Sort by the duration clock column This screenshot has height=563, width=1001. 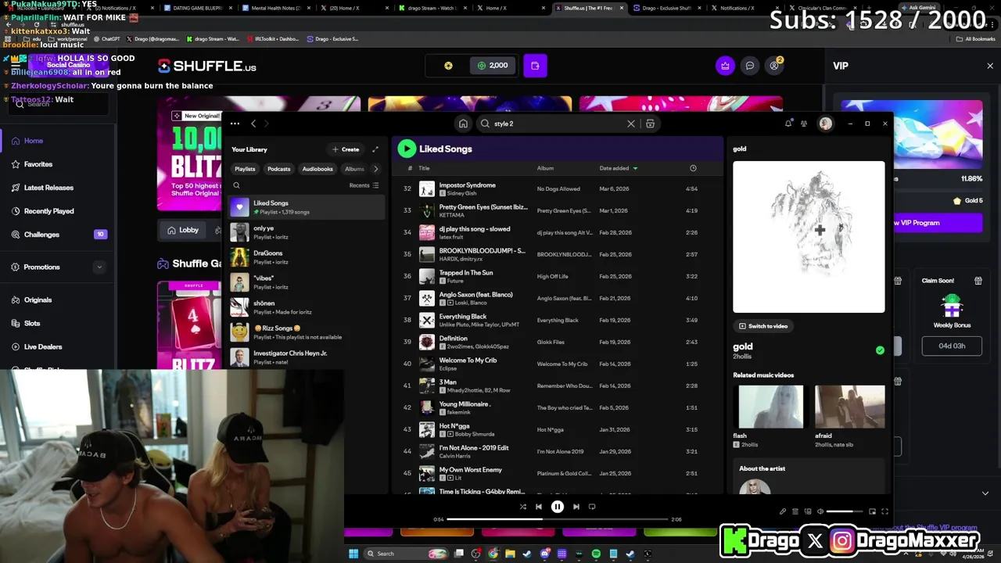693,168
